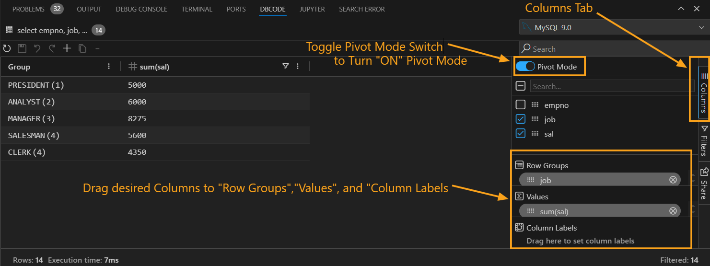Click the drag handle of sum(sal) pill

tap(531, 211)
